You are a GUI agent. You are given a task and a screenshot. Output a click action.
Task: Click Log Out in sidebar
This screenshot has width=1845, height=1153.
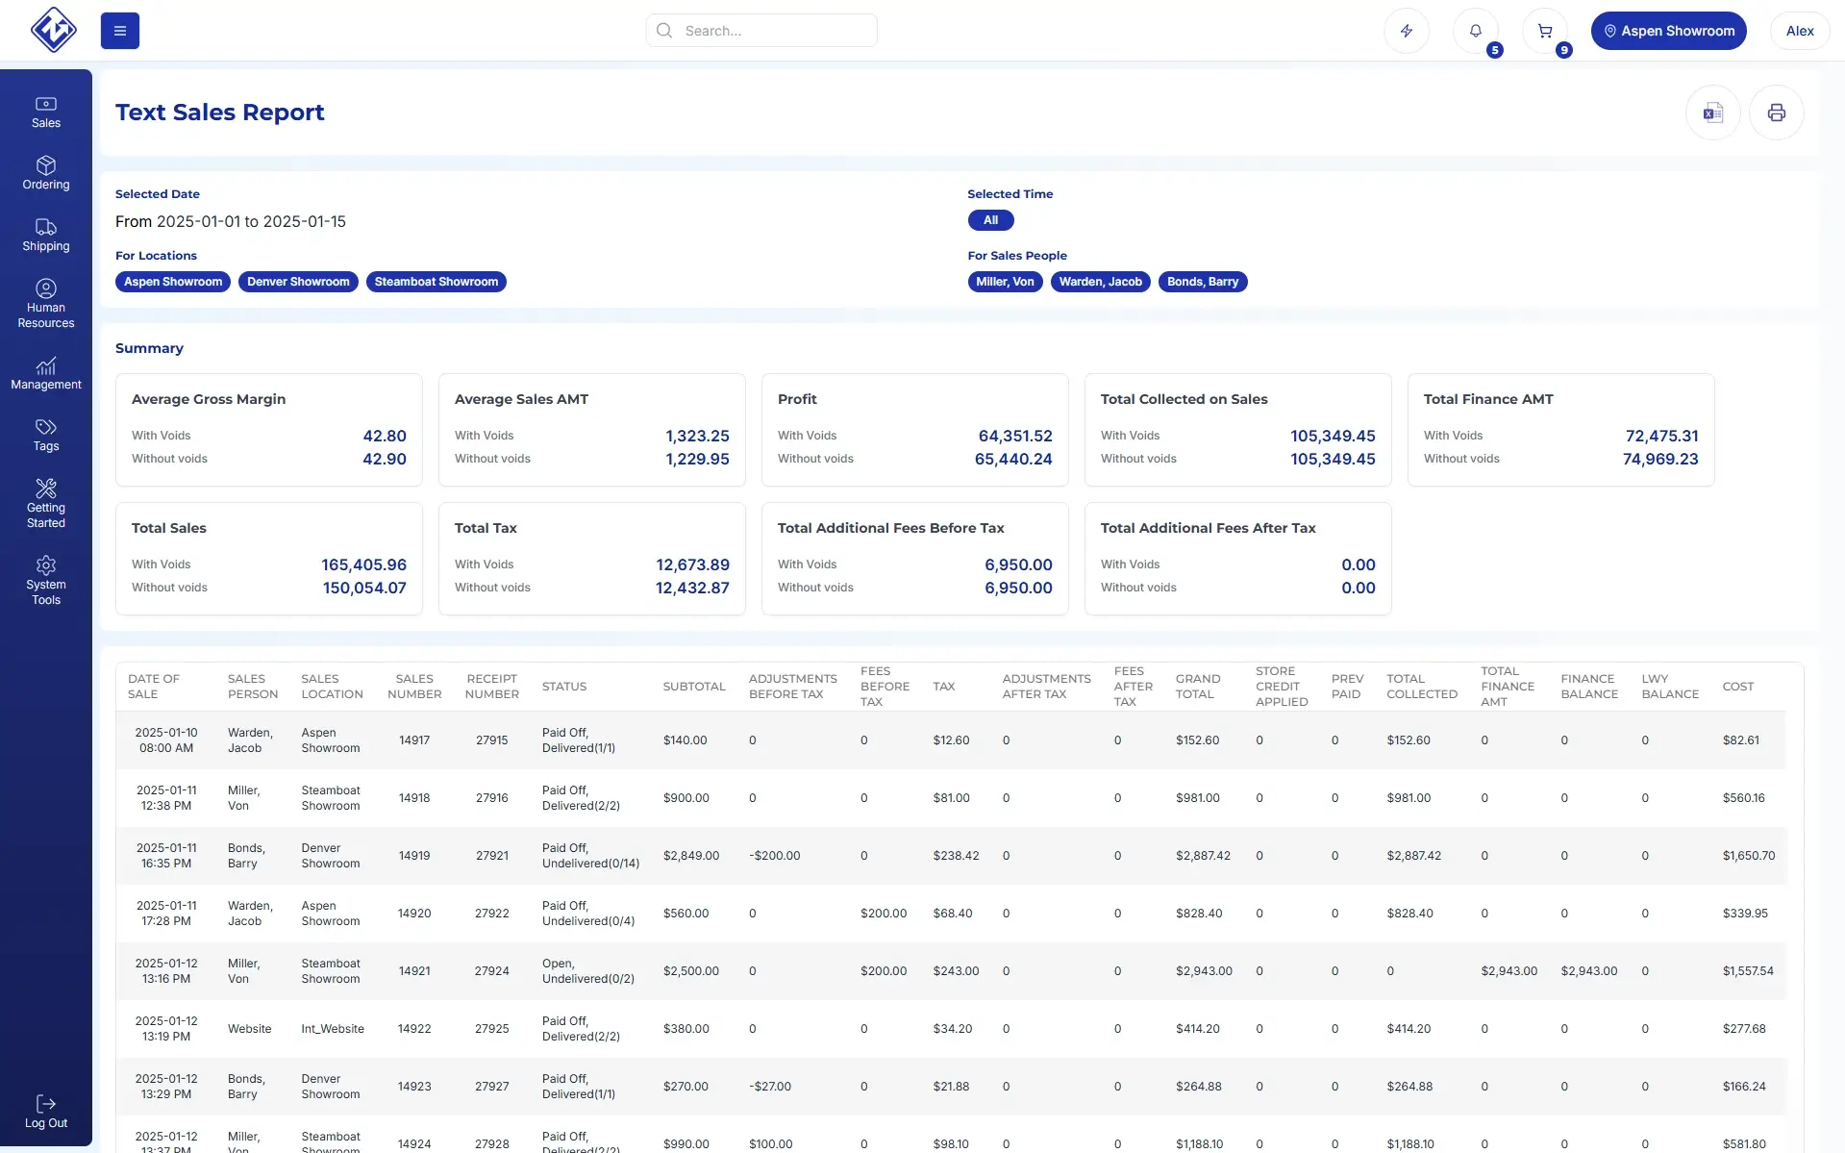click(x=46, y=1112)
